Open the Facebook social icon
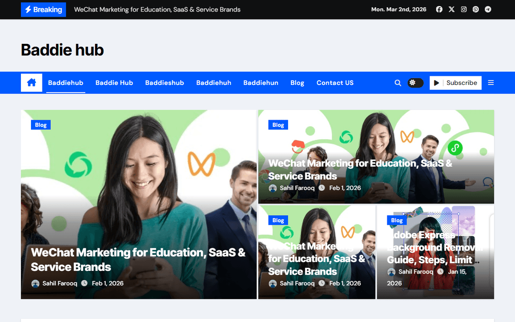This screenshot has width=515, height=322. (x=439, y=10)
